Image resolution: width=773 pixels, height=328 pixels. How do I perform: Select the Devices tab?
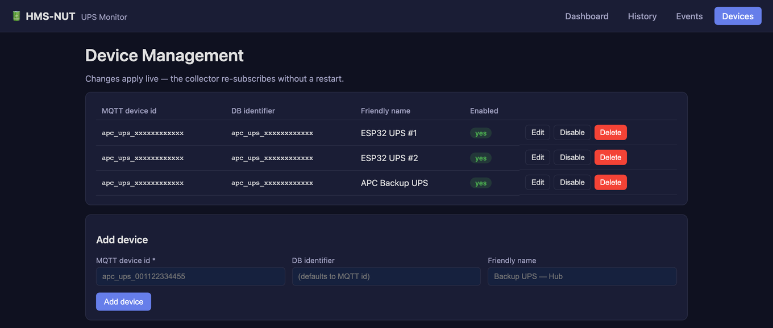(x=738, y=16)
